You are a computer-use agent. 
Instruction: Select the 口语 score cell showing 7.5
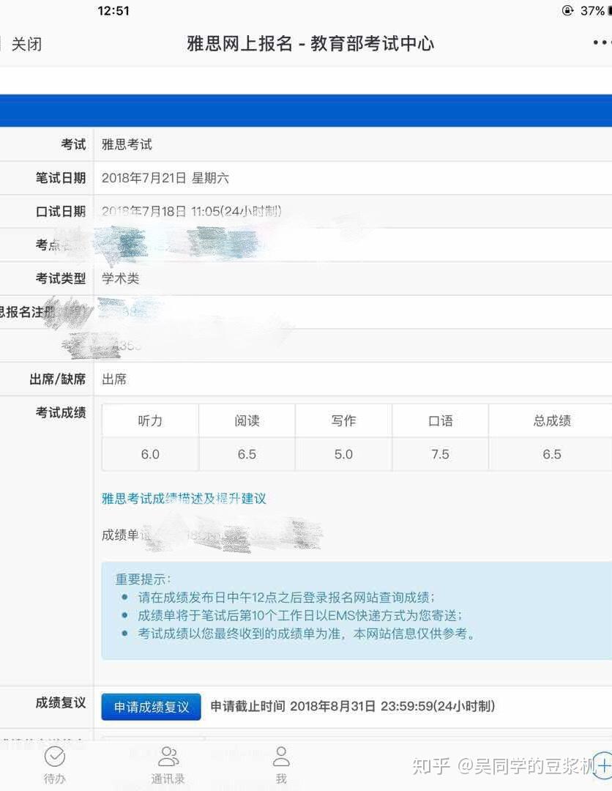click(x=440, y=454)
